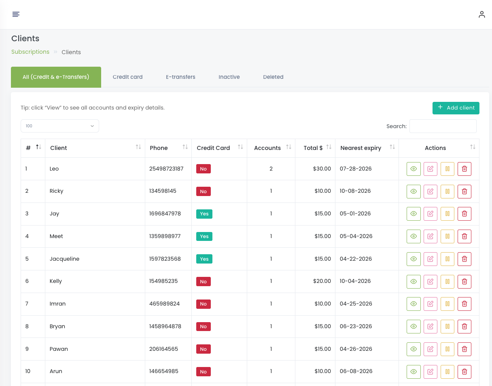Click the Add client button
This screenshot has height=386, width=492.
pyautogui.click(x=456, y=108)
